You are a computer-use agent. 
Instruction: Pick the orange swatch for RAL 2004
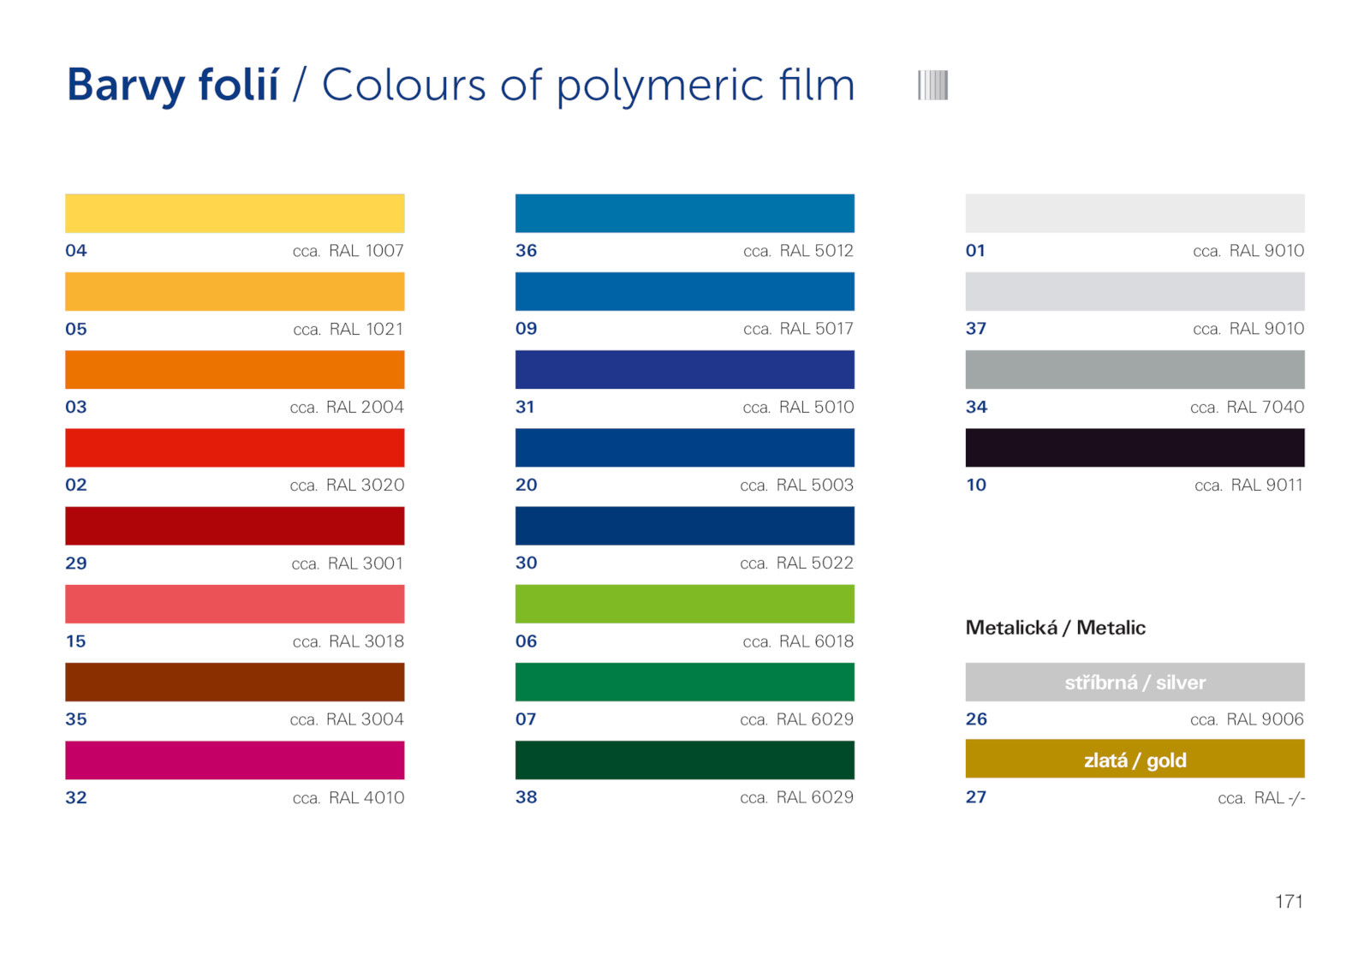pos(235,369)
